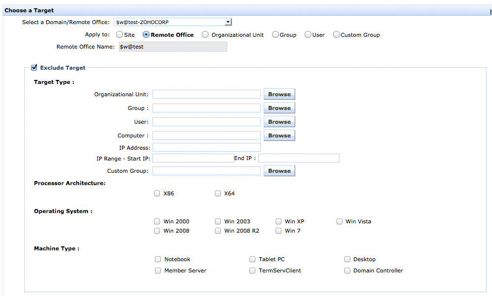Click the End IP text box
Screen dimensions: 492x296
(299, 158)
